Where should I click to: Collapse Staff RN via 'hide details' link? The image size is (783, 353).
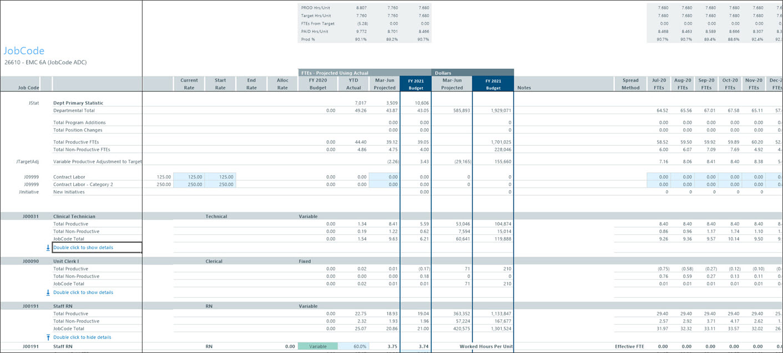click(x=82, y=337)
